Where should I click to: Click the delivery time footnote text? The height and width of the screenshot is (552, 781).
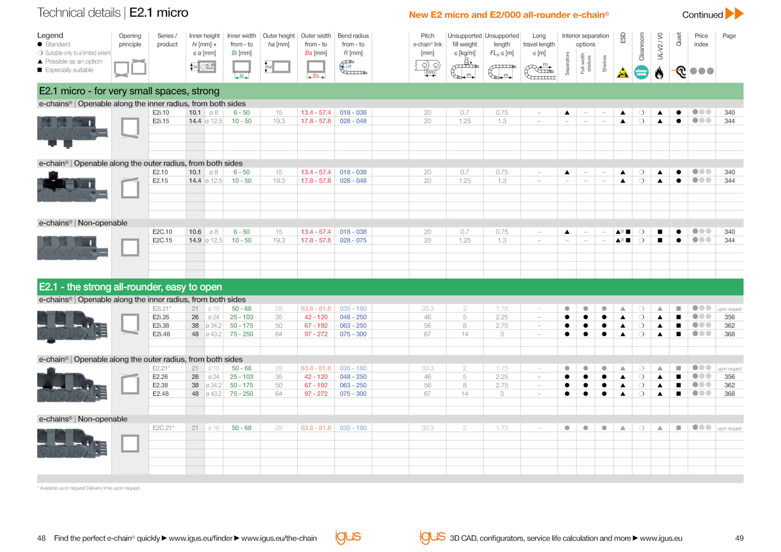(x=89, y=488)
